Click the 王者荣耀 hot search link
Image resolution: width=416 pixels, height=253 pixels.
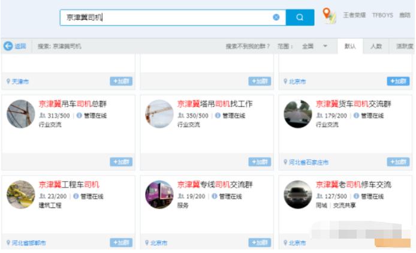[354, 15]
